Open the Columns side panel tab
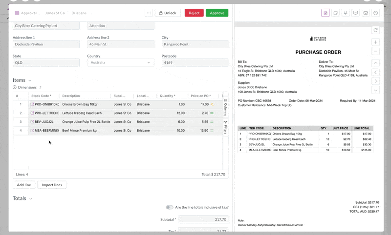The height and width of the screenshot is (235, 391). 225,107
